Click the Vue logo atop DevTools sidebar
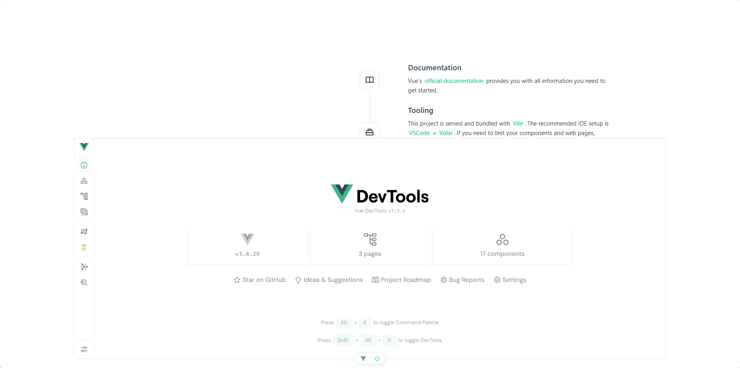 pyautogui.click(x=84, y=147)
